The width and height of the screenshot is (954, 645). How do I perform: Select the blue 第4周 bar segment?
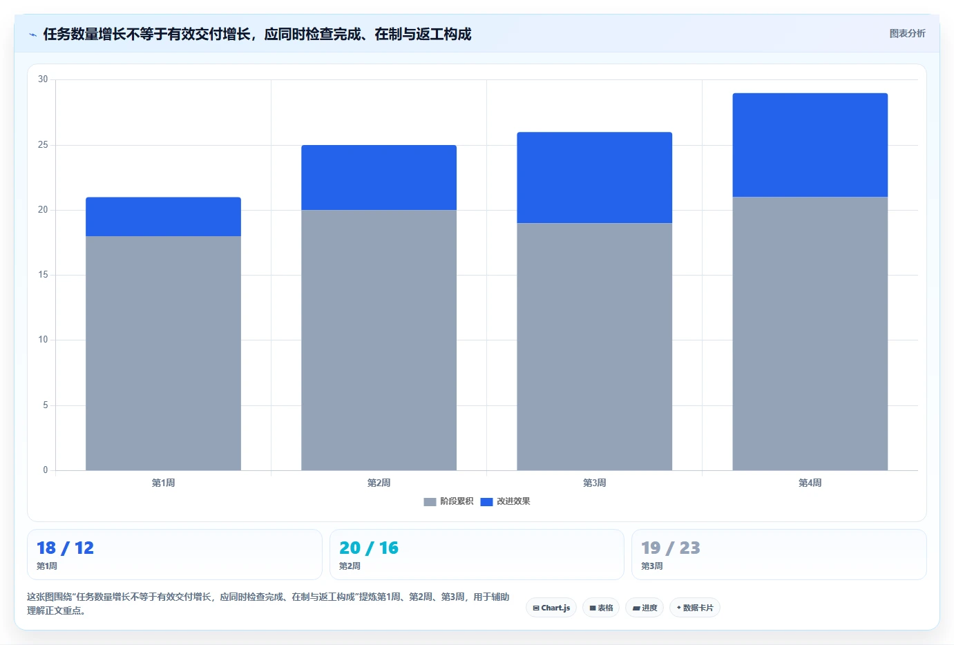[x=810, y=145]
